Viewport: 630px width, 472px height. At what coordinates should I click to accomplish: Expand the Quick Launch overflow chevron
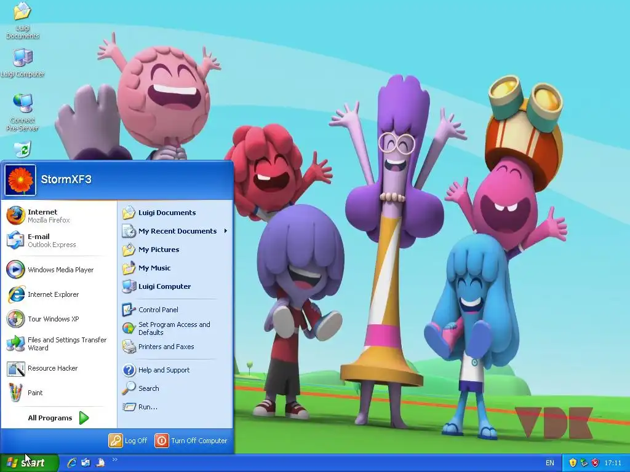115,460
